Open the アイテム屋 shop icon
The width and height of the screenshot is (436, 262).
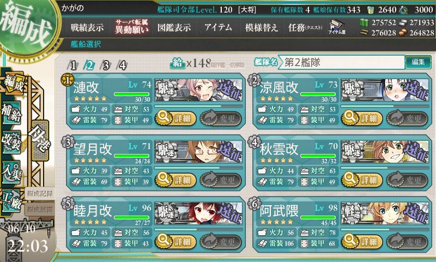coord(337,27)
